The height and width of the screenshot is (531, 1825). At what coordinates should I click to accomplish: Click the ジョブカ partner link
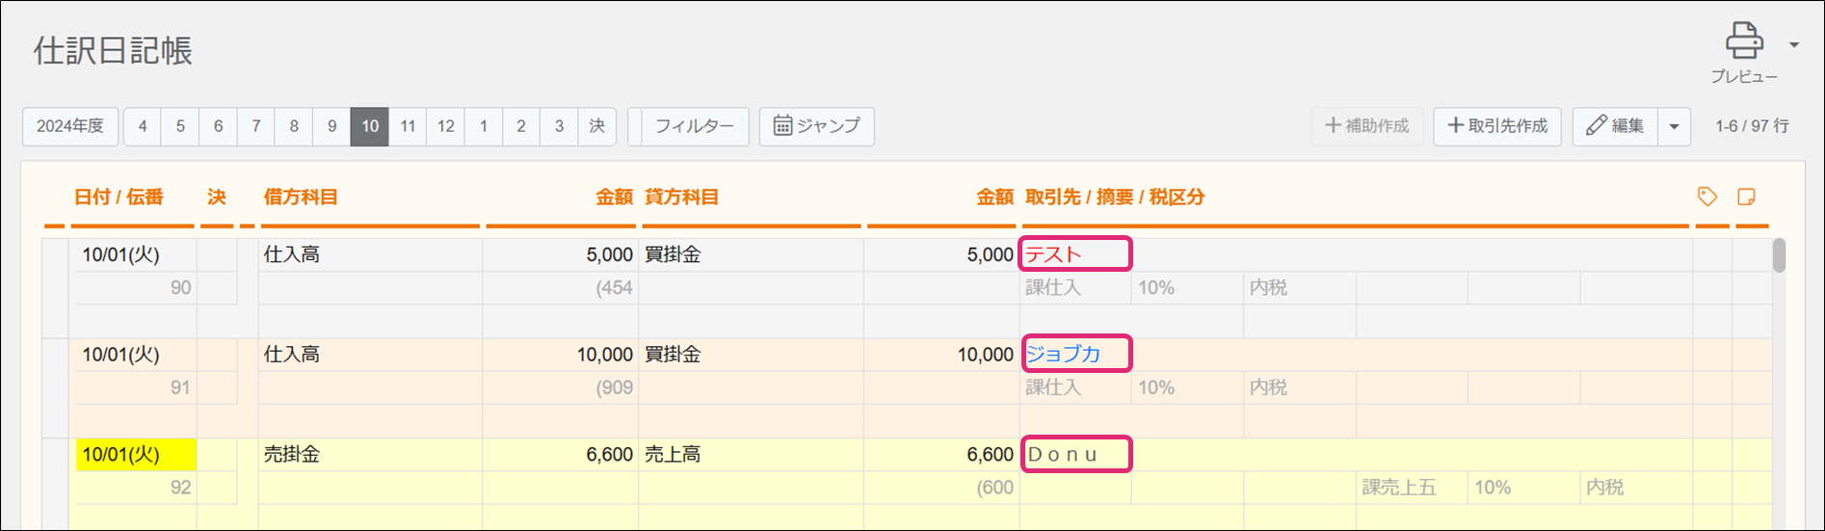coord(1063,355)
